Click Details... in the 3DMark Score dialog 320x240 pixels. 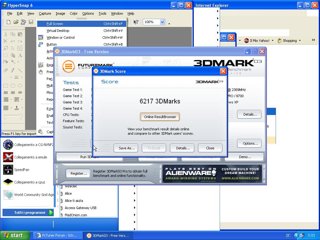point(182,148)
